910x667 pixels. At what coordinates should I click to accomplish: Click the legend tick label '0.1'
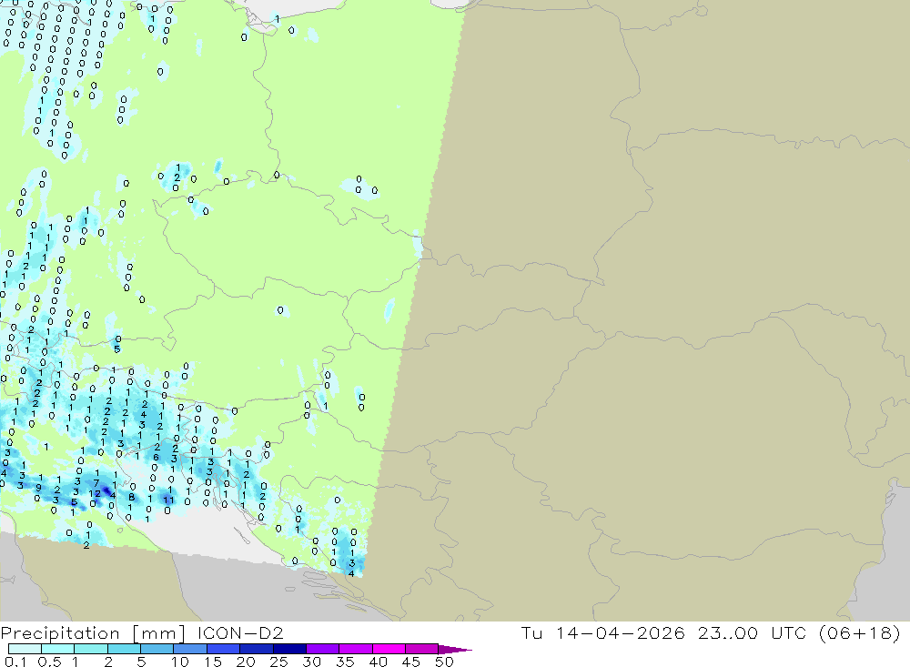pos(15,662)
